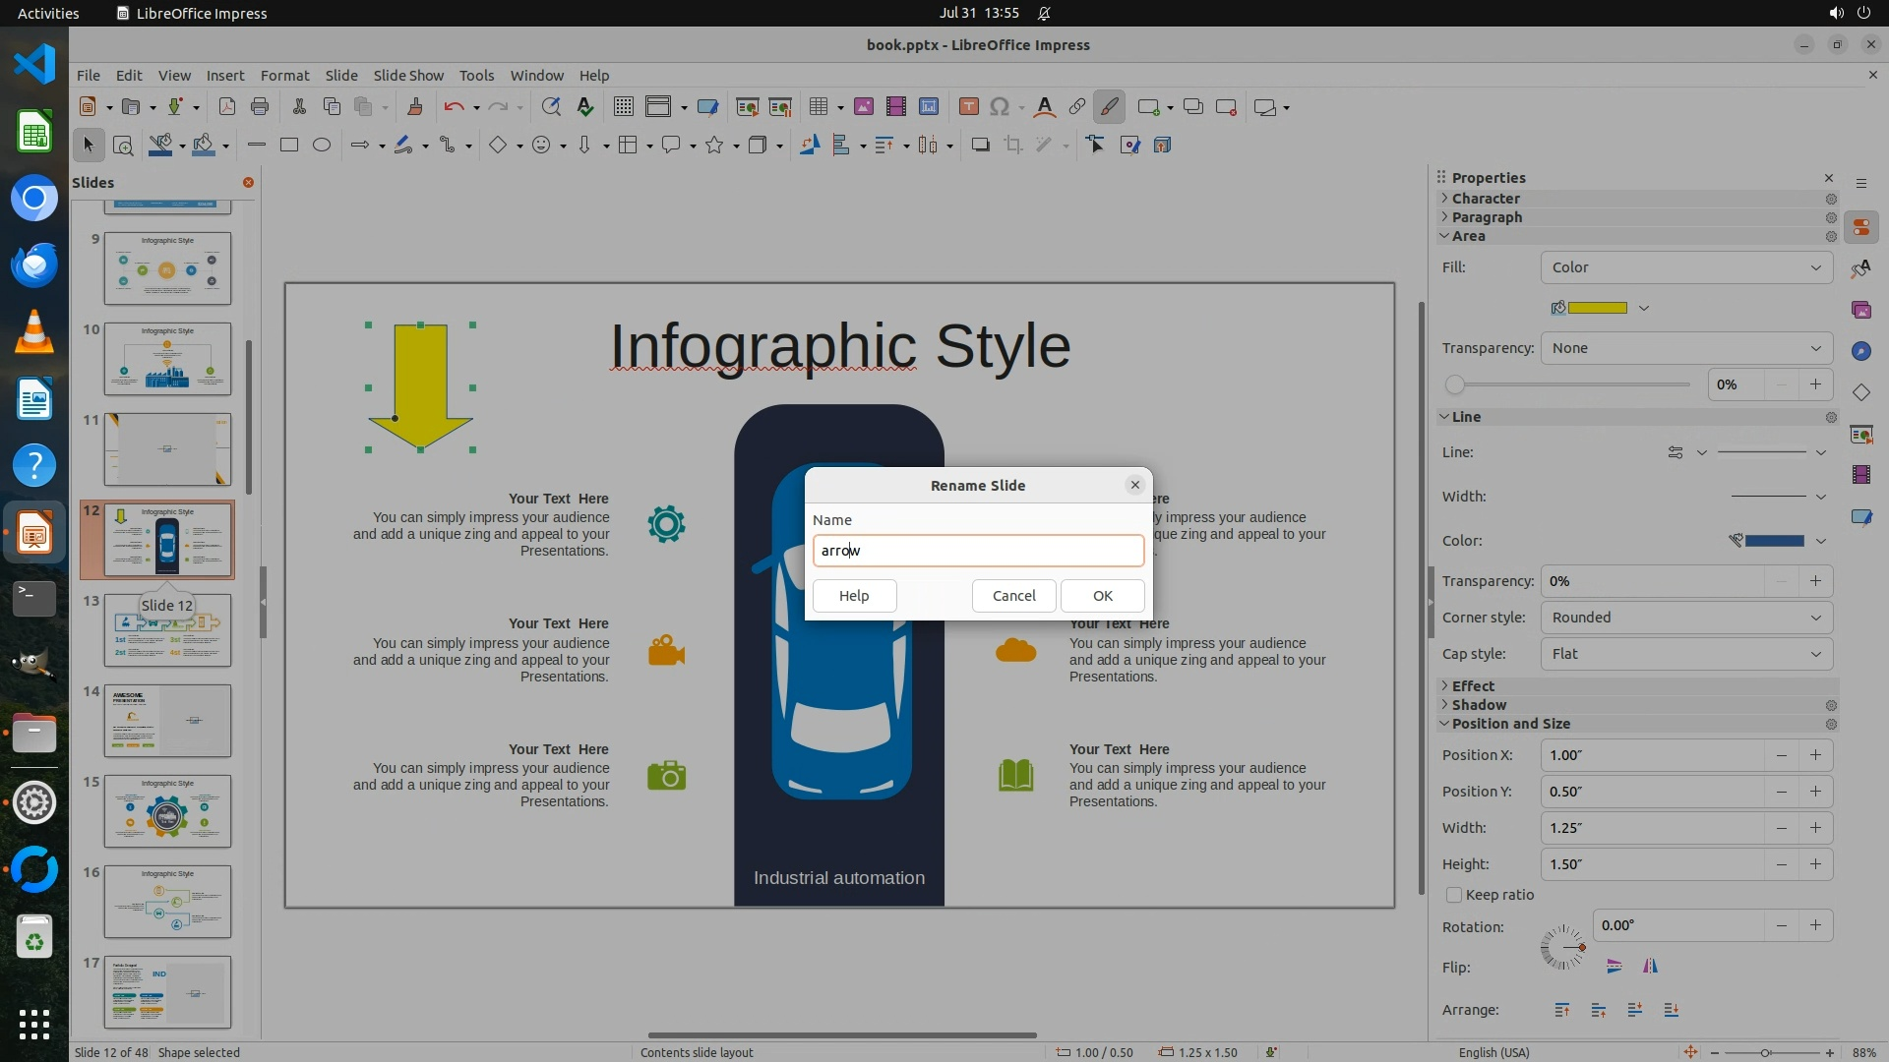
Task: Click the Name input field
Action: pyautogui.click(x=978, y=551)
